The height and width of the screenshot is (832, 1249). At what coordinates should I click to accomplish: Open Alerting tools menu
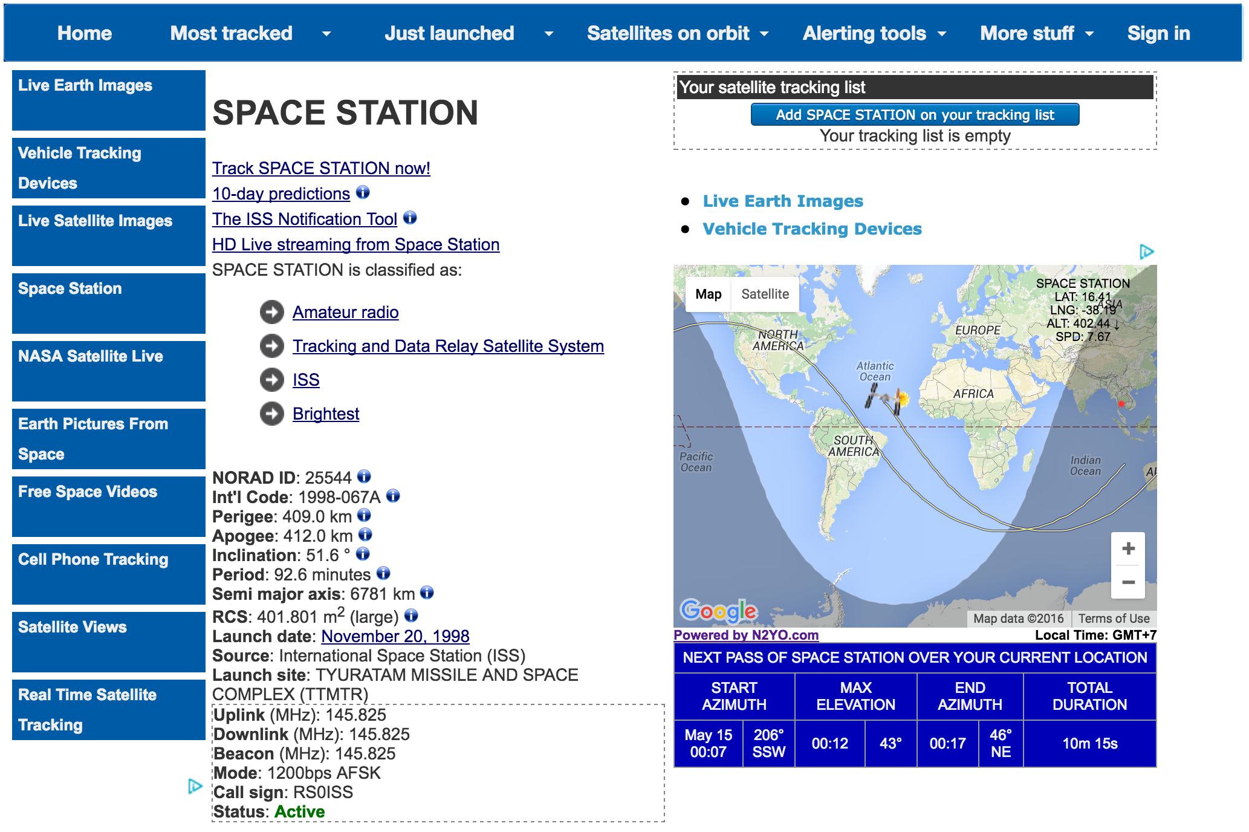tap(865, 33)
